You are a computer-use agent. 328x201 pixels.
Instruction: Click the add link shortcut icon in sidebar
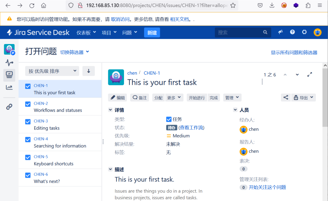[x=9, y=107]
